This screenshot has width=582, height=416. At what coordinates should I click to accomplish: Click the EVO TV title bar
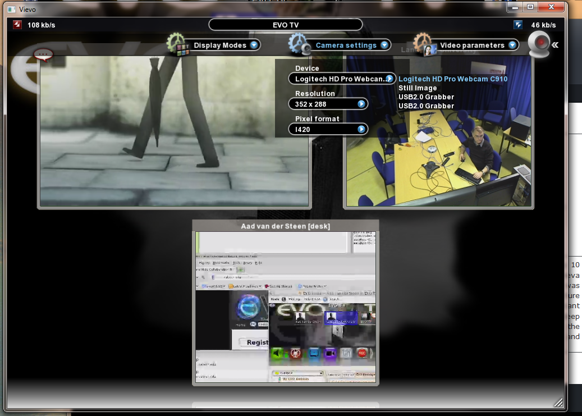(285, 25)
